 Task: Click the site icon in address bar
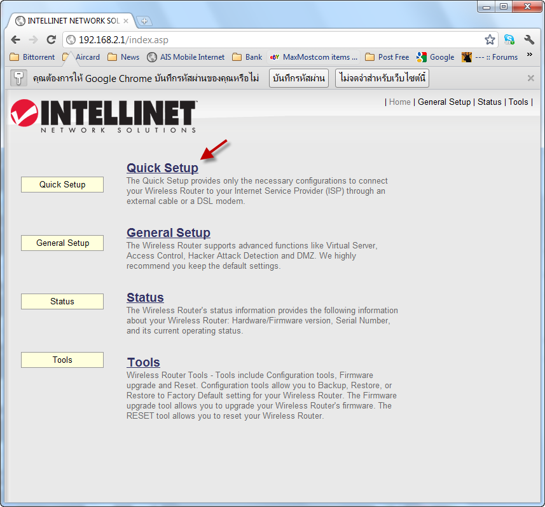71,40
